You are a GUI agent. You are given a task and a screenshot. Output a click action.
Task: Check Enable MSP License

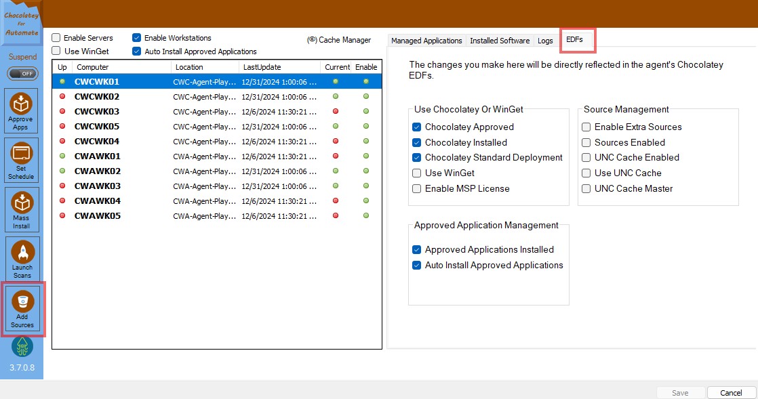(x=417, y=188)
